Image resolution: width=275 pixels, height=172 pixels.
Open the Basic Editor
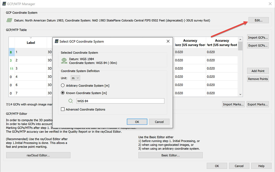tap(170, 155)
